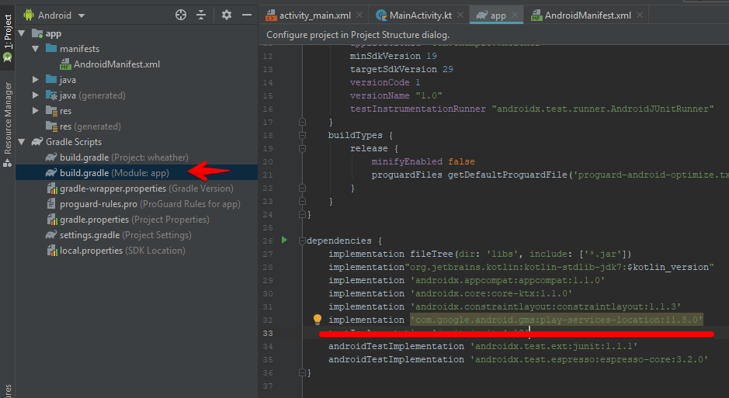Click the fold marker beside buildTypes

pos(301,135)
